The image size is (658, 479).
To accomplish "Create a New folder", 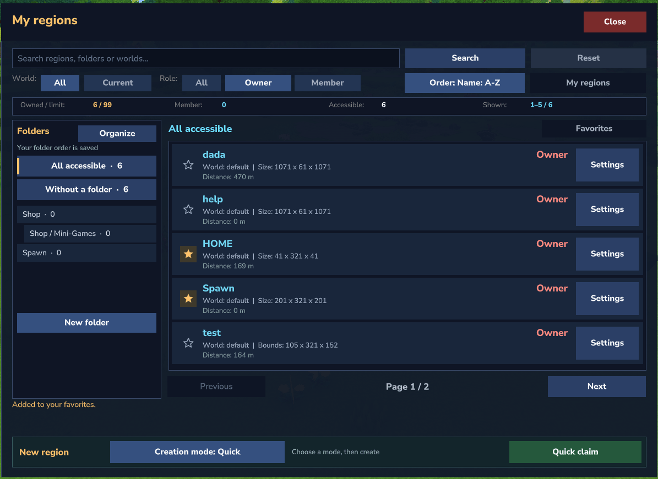I will tap(86, 323).
